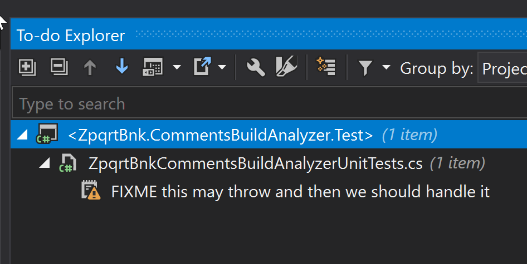Screen dimensions: 527x264
Task: Click the highlighter marker icon
Action: [286, 67]
